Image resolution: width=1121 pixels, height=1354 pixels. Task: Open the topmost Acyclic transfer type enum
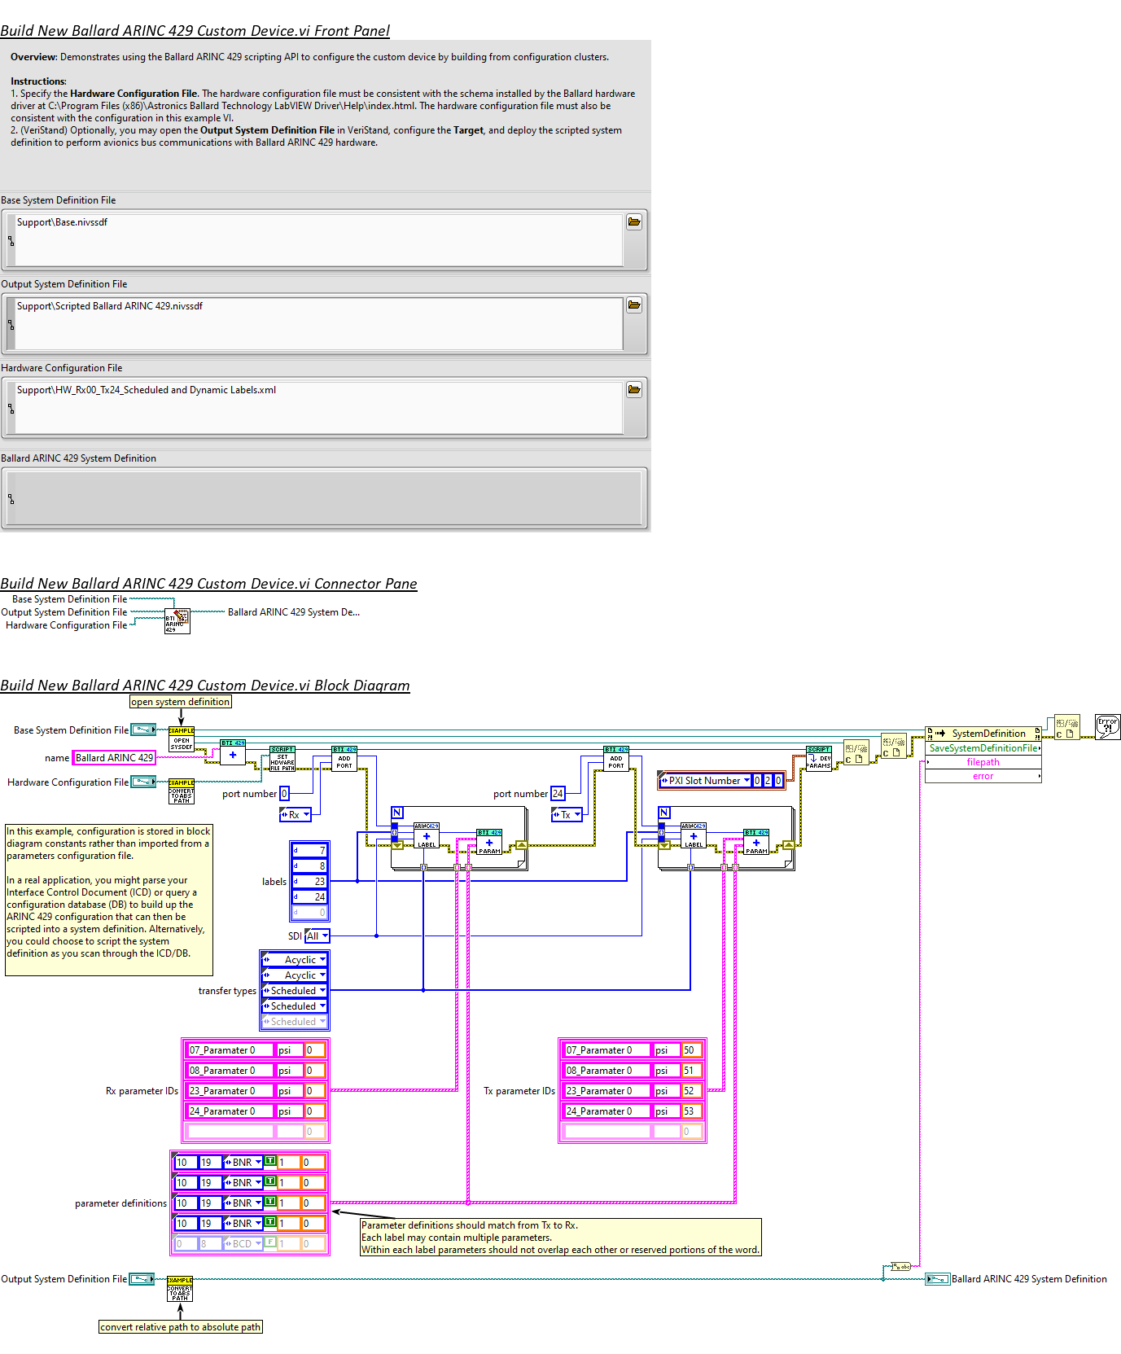[x=294, y=960]
